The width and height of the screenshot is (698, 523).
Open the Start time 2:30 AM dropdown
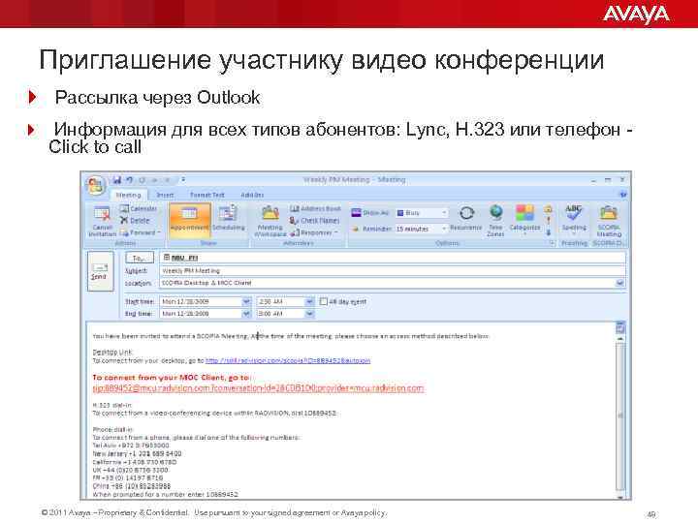(309, 301)
